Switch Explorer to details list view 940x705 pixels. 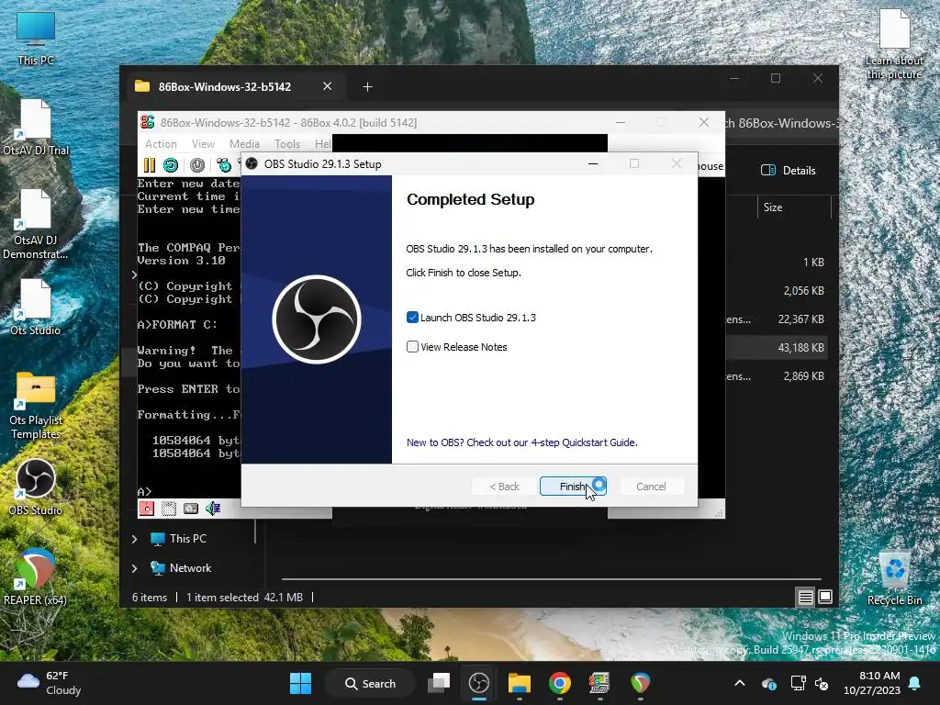coord(805,597)
